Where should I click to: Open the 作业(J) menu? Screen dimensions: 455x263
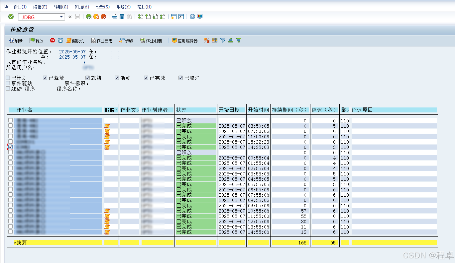point(20,7)
